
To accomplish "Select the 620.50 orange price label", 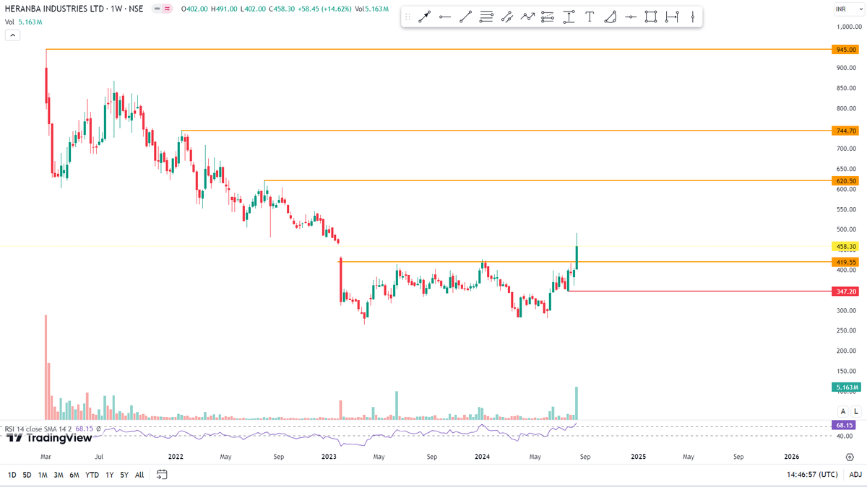I will point(845,181).
